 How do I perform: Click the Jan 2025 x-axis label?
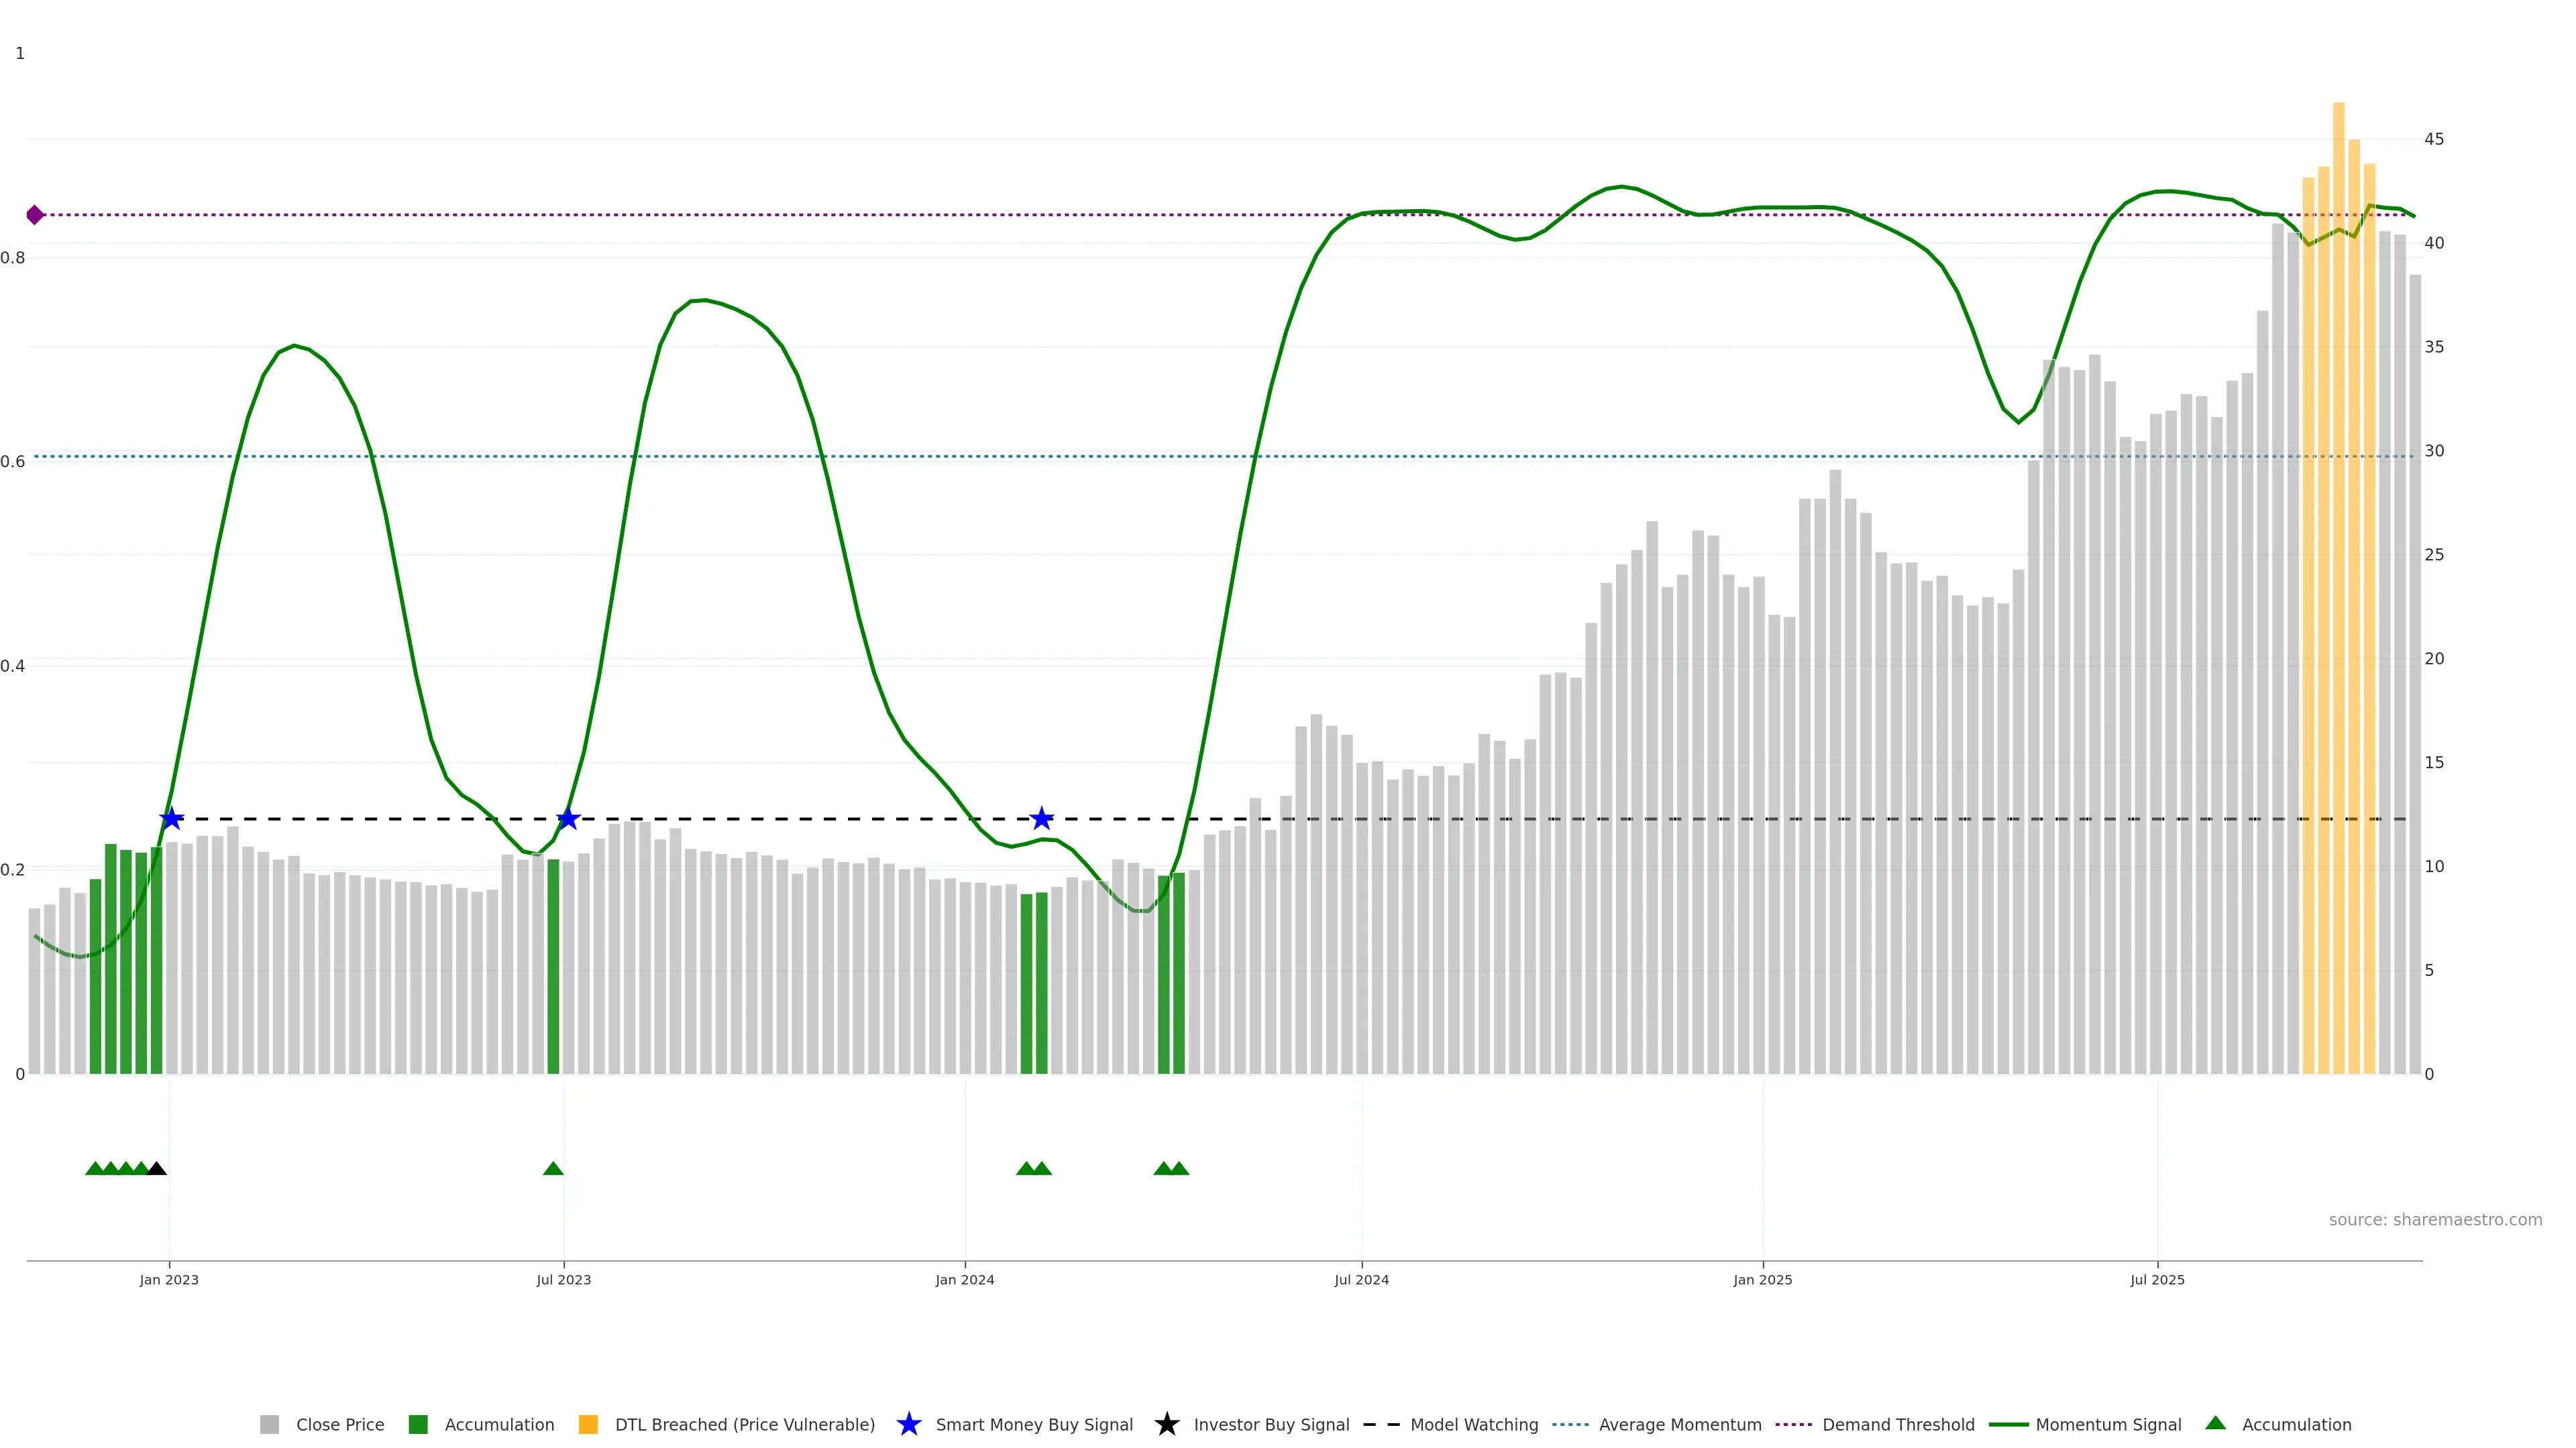click(x=1762, y=1279)
